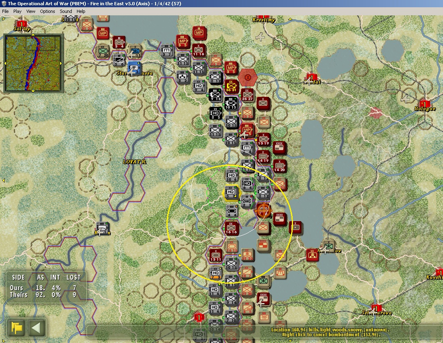Click the Soltsy victory flag
The width and height of the screenshot is (443, 343).
[21, 24]
